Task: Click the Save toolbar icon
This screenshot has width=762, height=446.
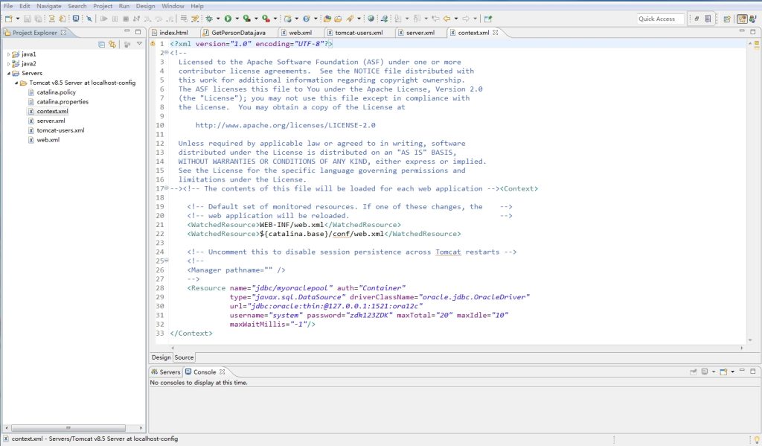Action: tap(27, 19)
